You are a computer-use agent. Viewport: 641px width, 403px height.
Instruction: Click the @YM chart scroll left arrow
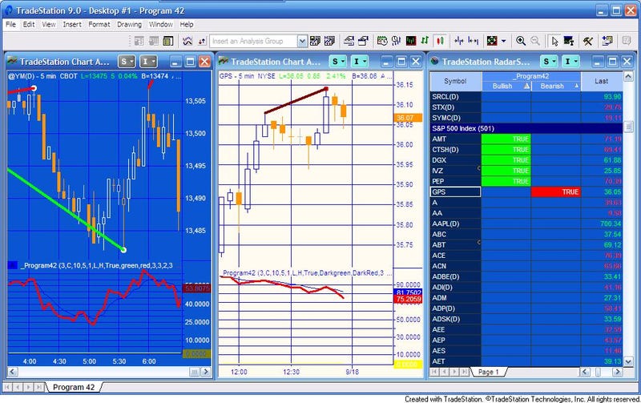click(12, 372)
